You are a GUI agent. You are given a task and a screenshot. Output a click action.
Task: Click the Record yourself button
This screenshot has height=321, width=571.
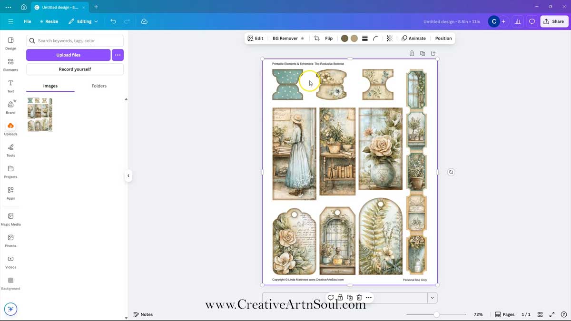click(75, 69)
